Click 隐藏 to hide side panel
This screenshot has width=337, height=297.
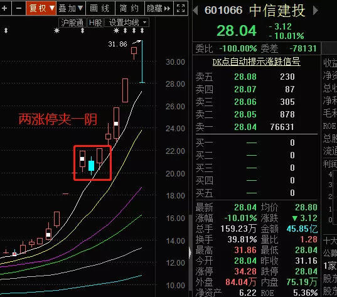pyautogui.click(x=159, y=8)
